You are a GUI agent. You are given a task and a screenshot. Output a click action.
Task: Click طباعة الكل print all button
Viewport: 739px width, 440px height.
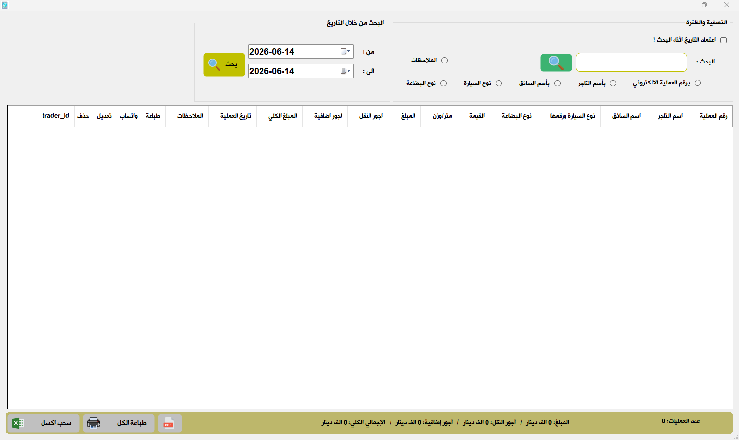(x=119, y=423)
